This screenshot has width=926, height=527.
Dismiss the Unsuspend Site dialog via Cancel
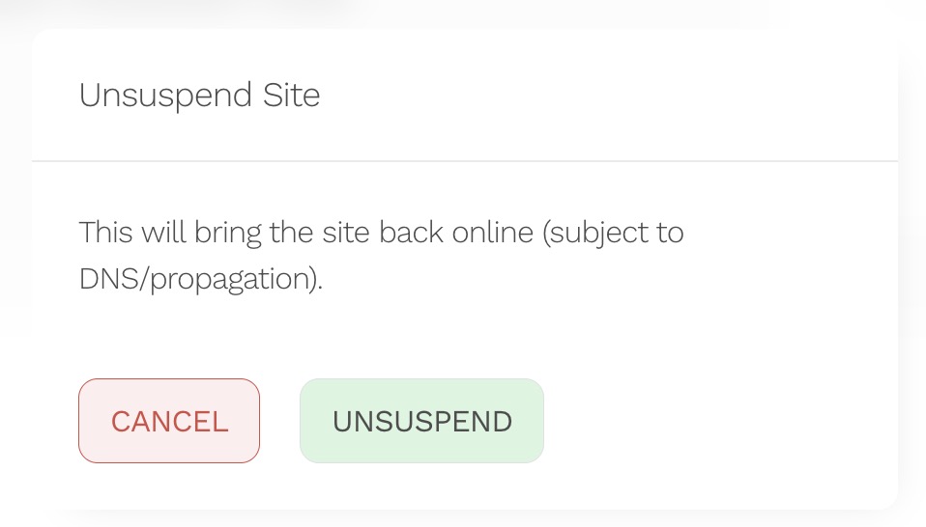pyautogui.click(x=169, y=421)
